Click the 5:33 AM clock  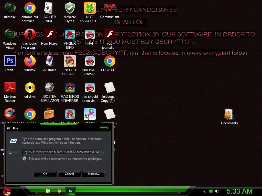coord(239,191)
